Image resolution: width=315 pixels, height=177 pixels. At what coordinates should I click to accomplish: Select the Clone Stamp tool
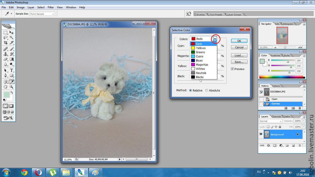tap(5, 54)
